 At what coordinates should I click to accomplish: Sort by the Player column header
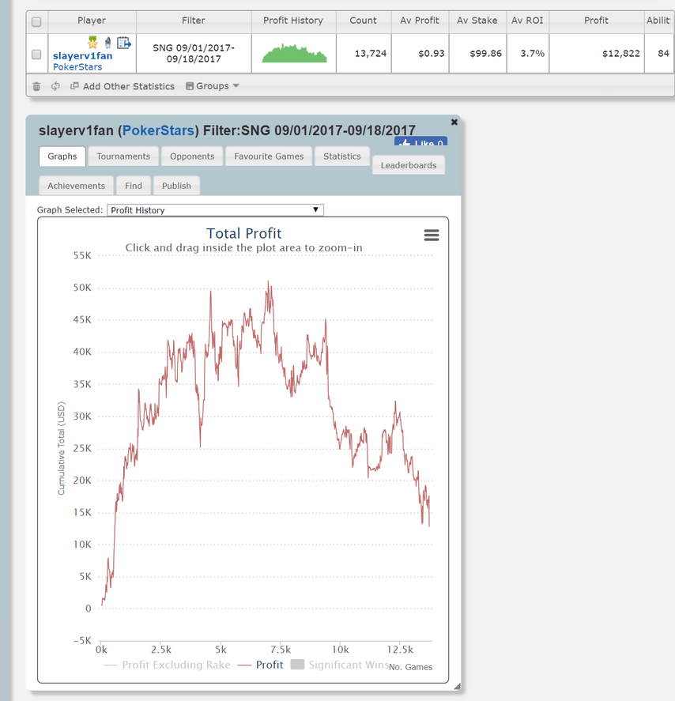[92, 21]
